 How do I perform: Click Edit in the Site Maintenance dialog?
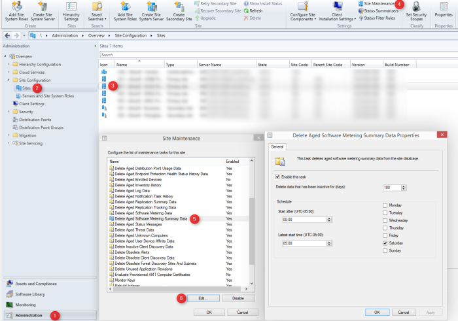(203, 298)
